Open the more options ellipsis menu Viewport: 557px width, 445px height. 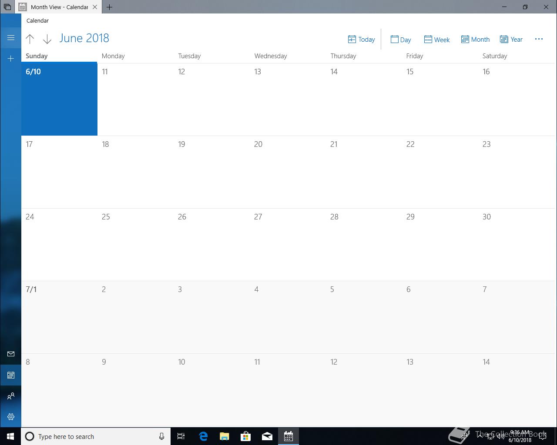[x=539, y=39]
